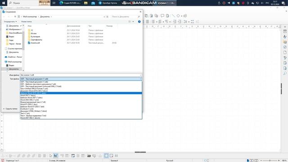Switch to multiple-page view in status bar

(x=252, y=161)
